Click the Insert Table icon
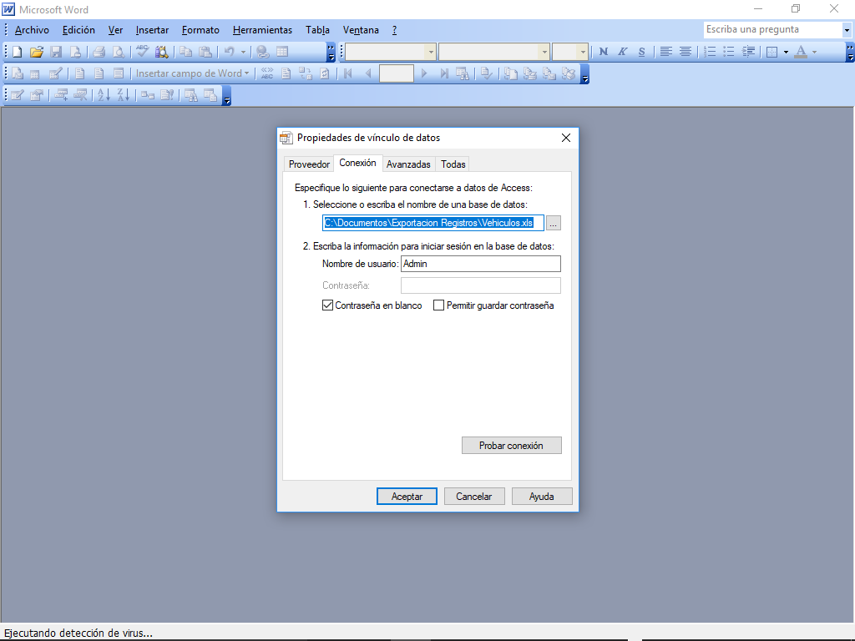The image size is (855, 641). point(282,52)
